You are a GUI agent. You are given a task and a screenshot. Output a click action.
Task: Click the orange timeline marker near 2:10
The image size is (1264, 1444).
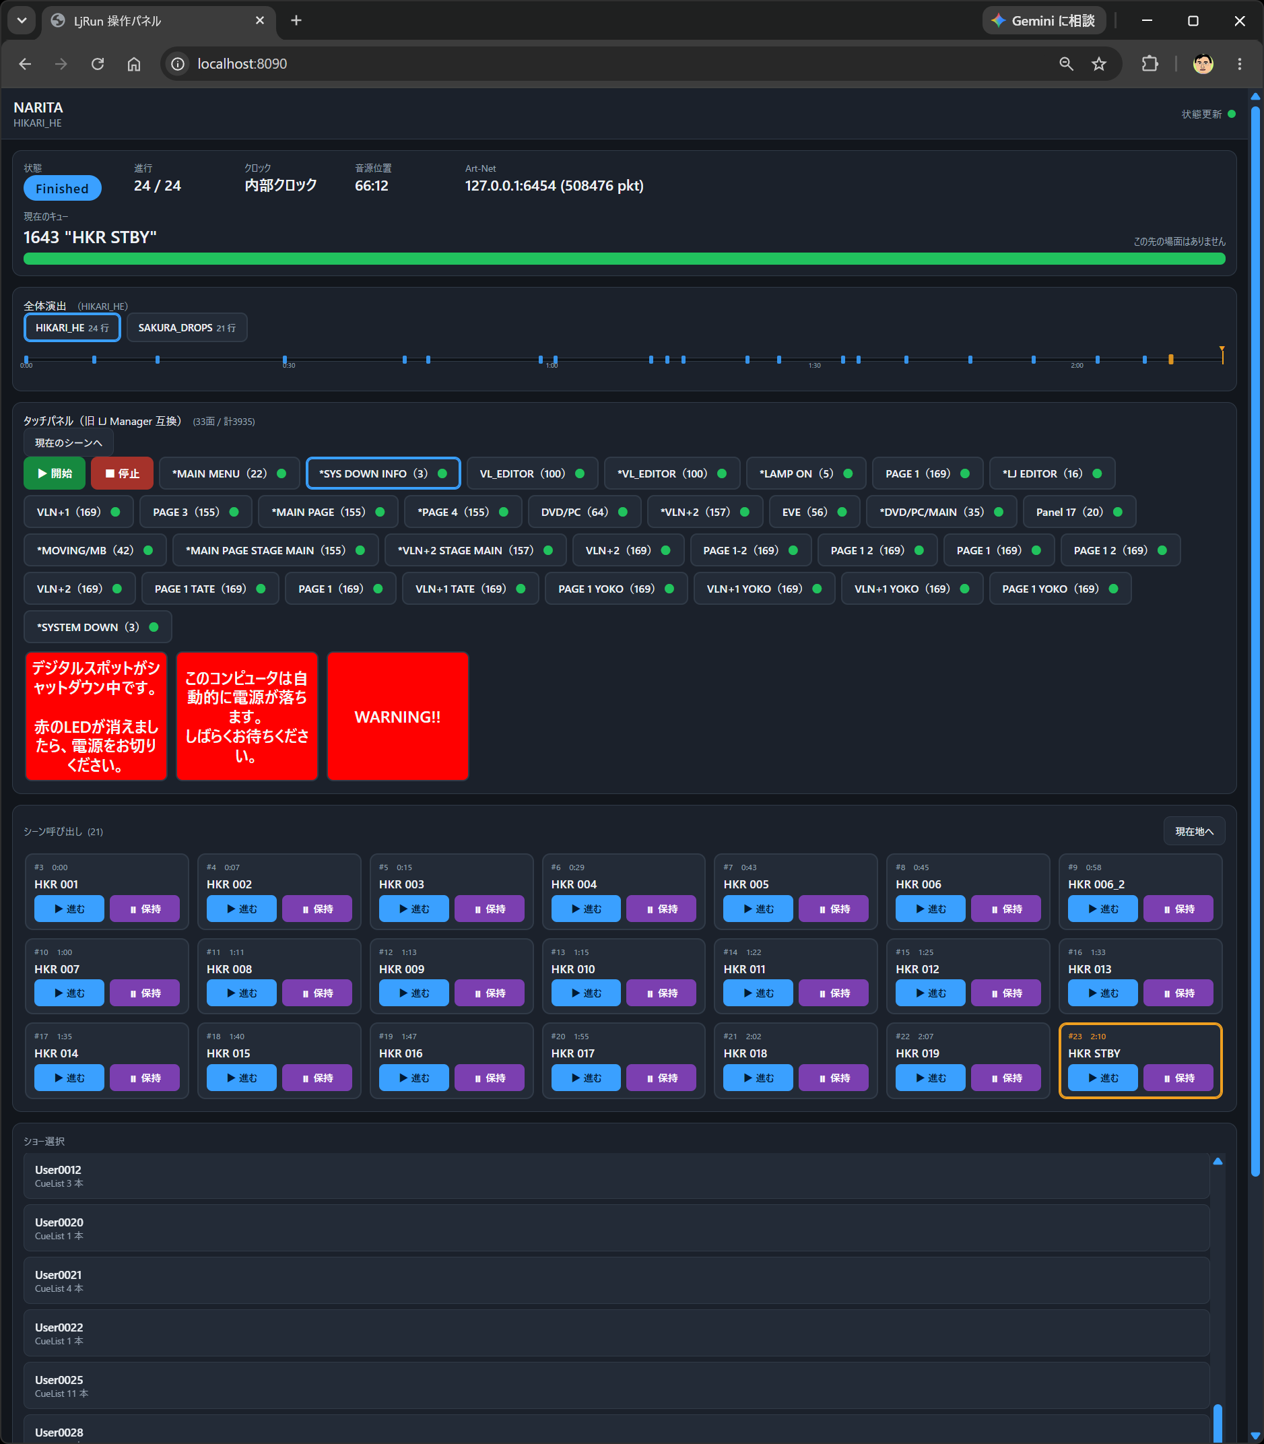[x=1171, y=359]
